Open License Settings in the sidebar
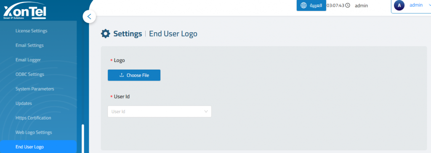 pos(31,31)
